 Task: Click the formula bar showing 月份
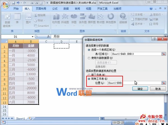coord(107,37)
